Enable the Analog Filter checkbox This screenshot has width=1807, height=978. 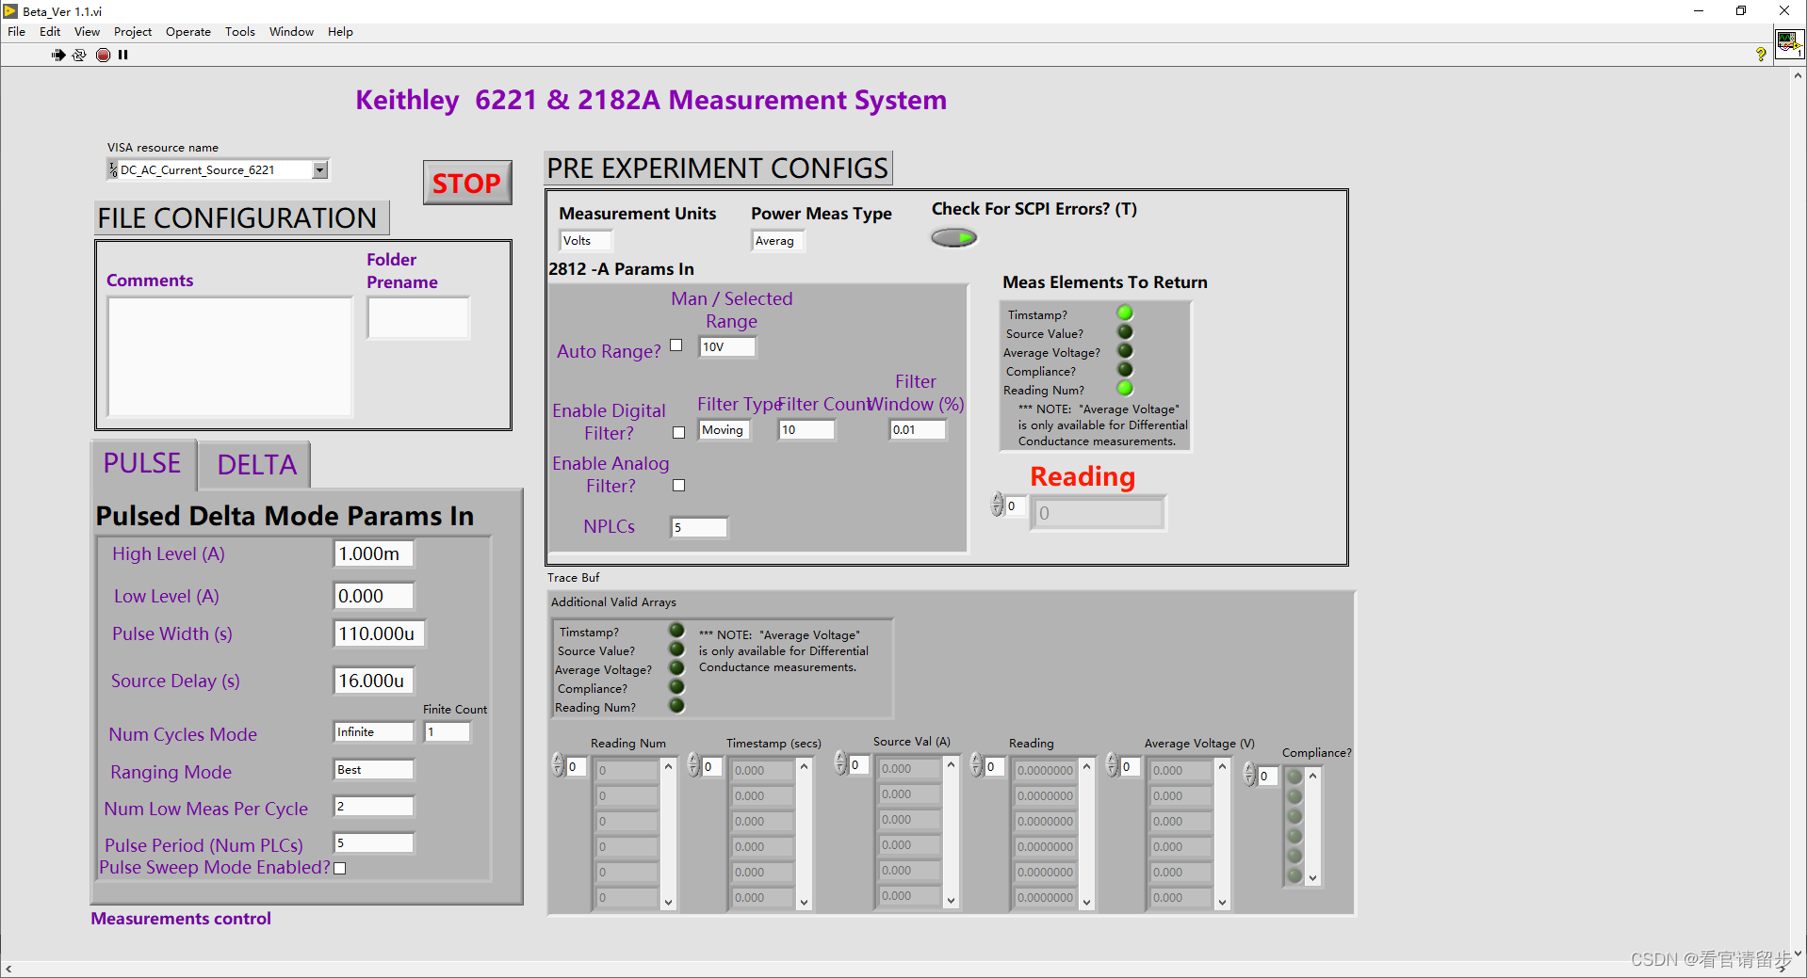678,485
